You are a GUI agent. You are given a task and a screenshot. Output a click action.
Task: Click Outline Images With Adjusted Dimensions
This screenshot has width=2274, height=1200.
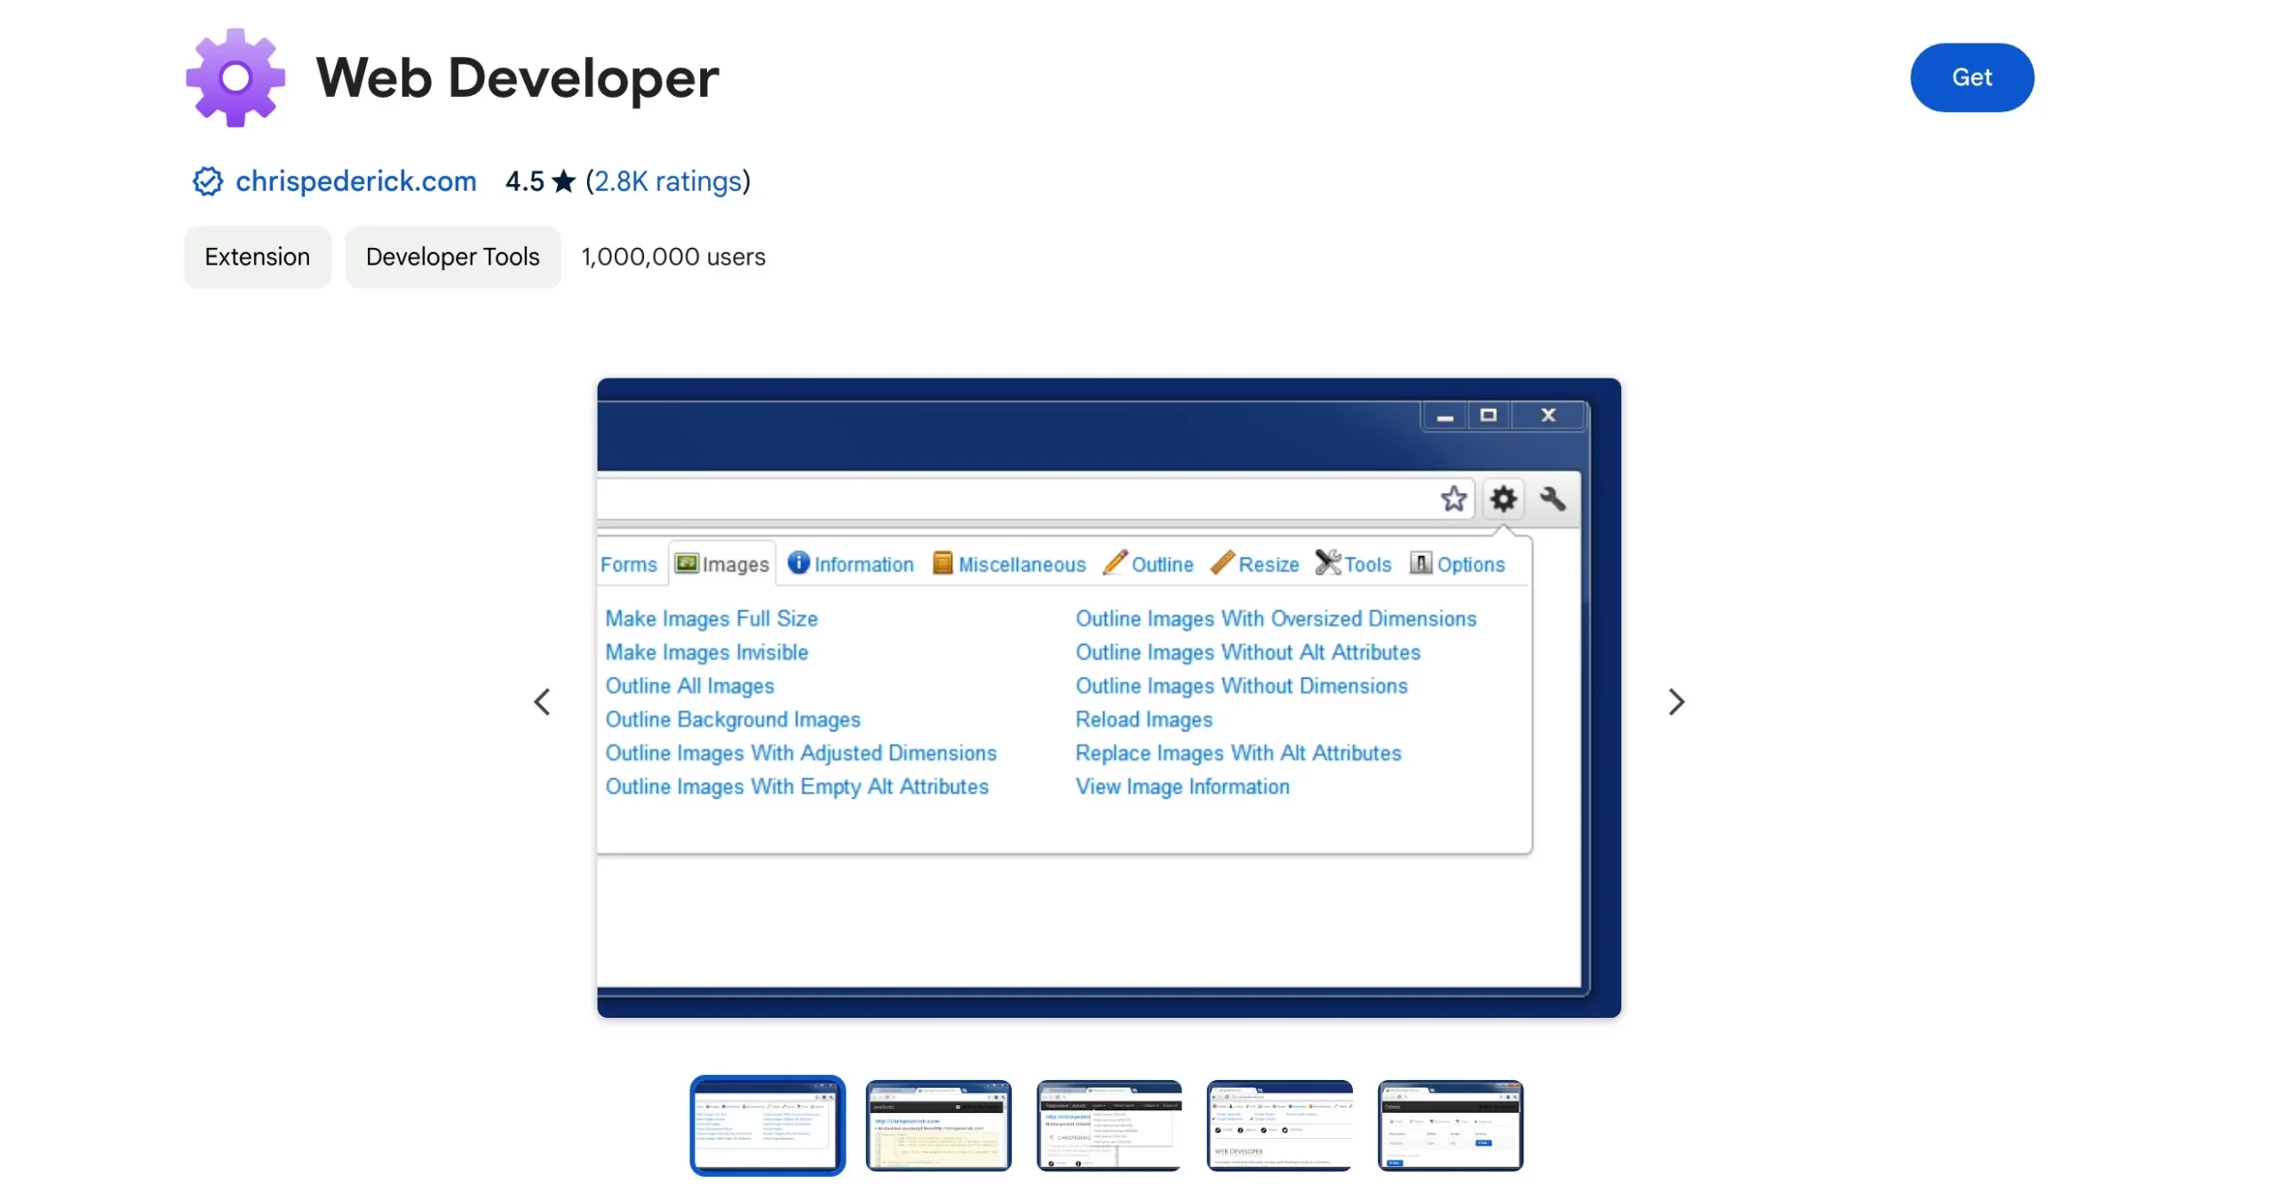point(801,753)
